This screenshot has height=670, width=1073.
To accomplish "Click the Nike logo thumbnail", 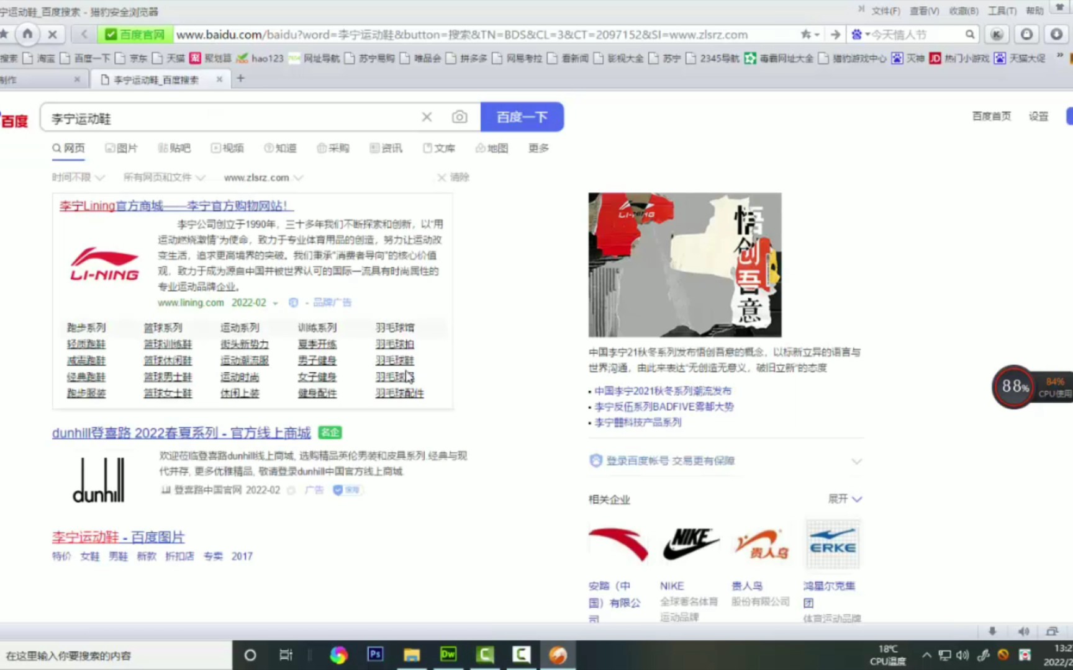I will tap(690, 544).
